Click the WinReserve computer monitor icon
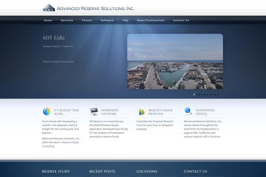 (94, 112)
